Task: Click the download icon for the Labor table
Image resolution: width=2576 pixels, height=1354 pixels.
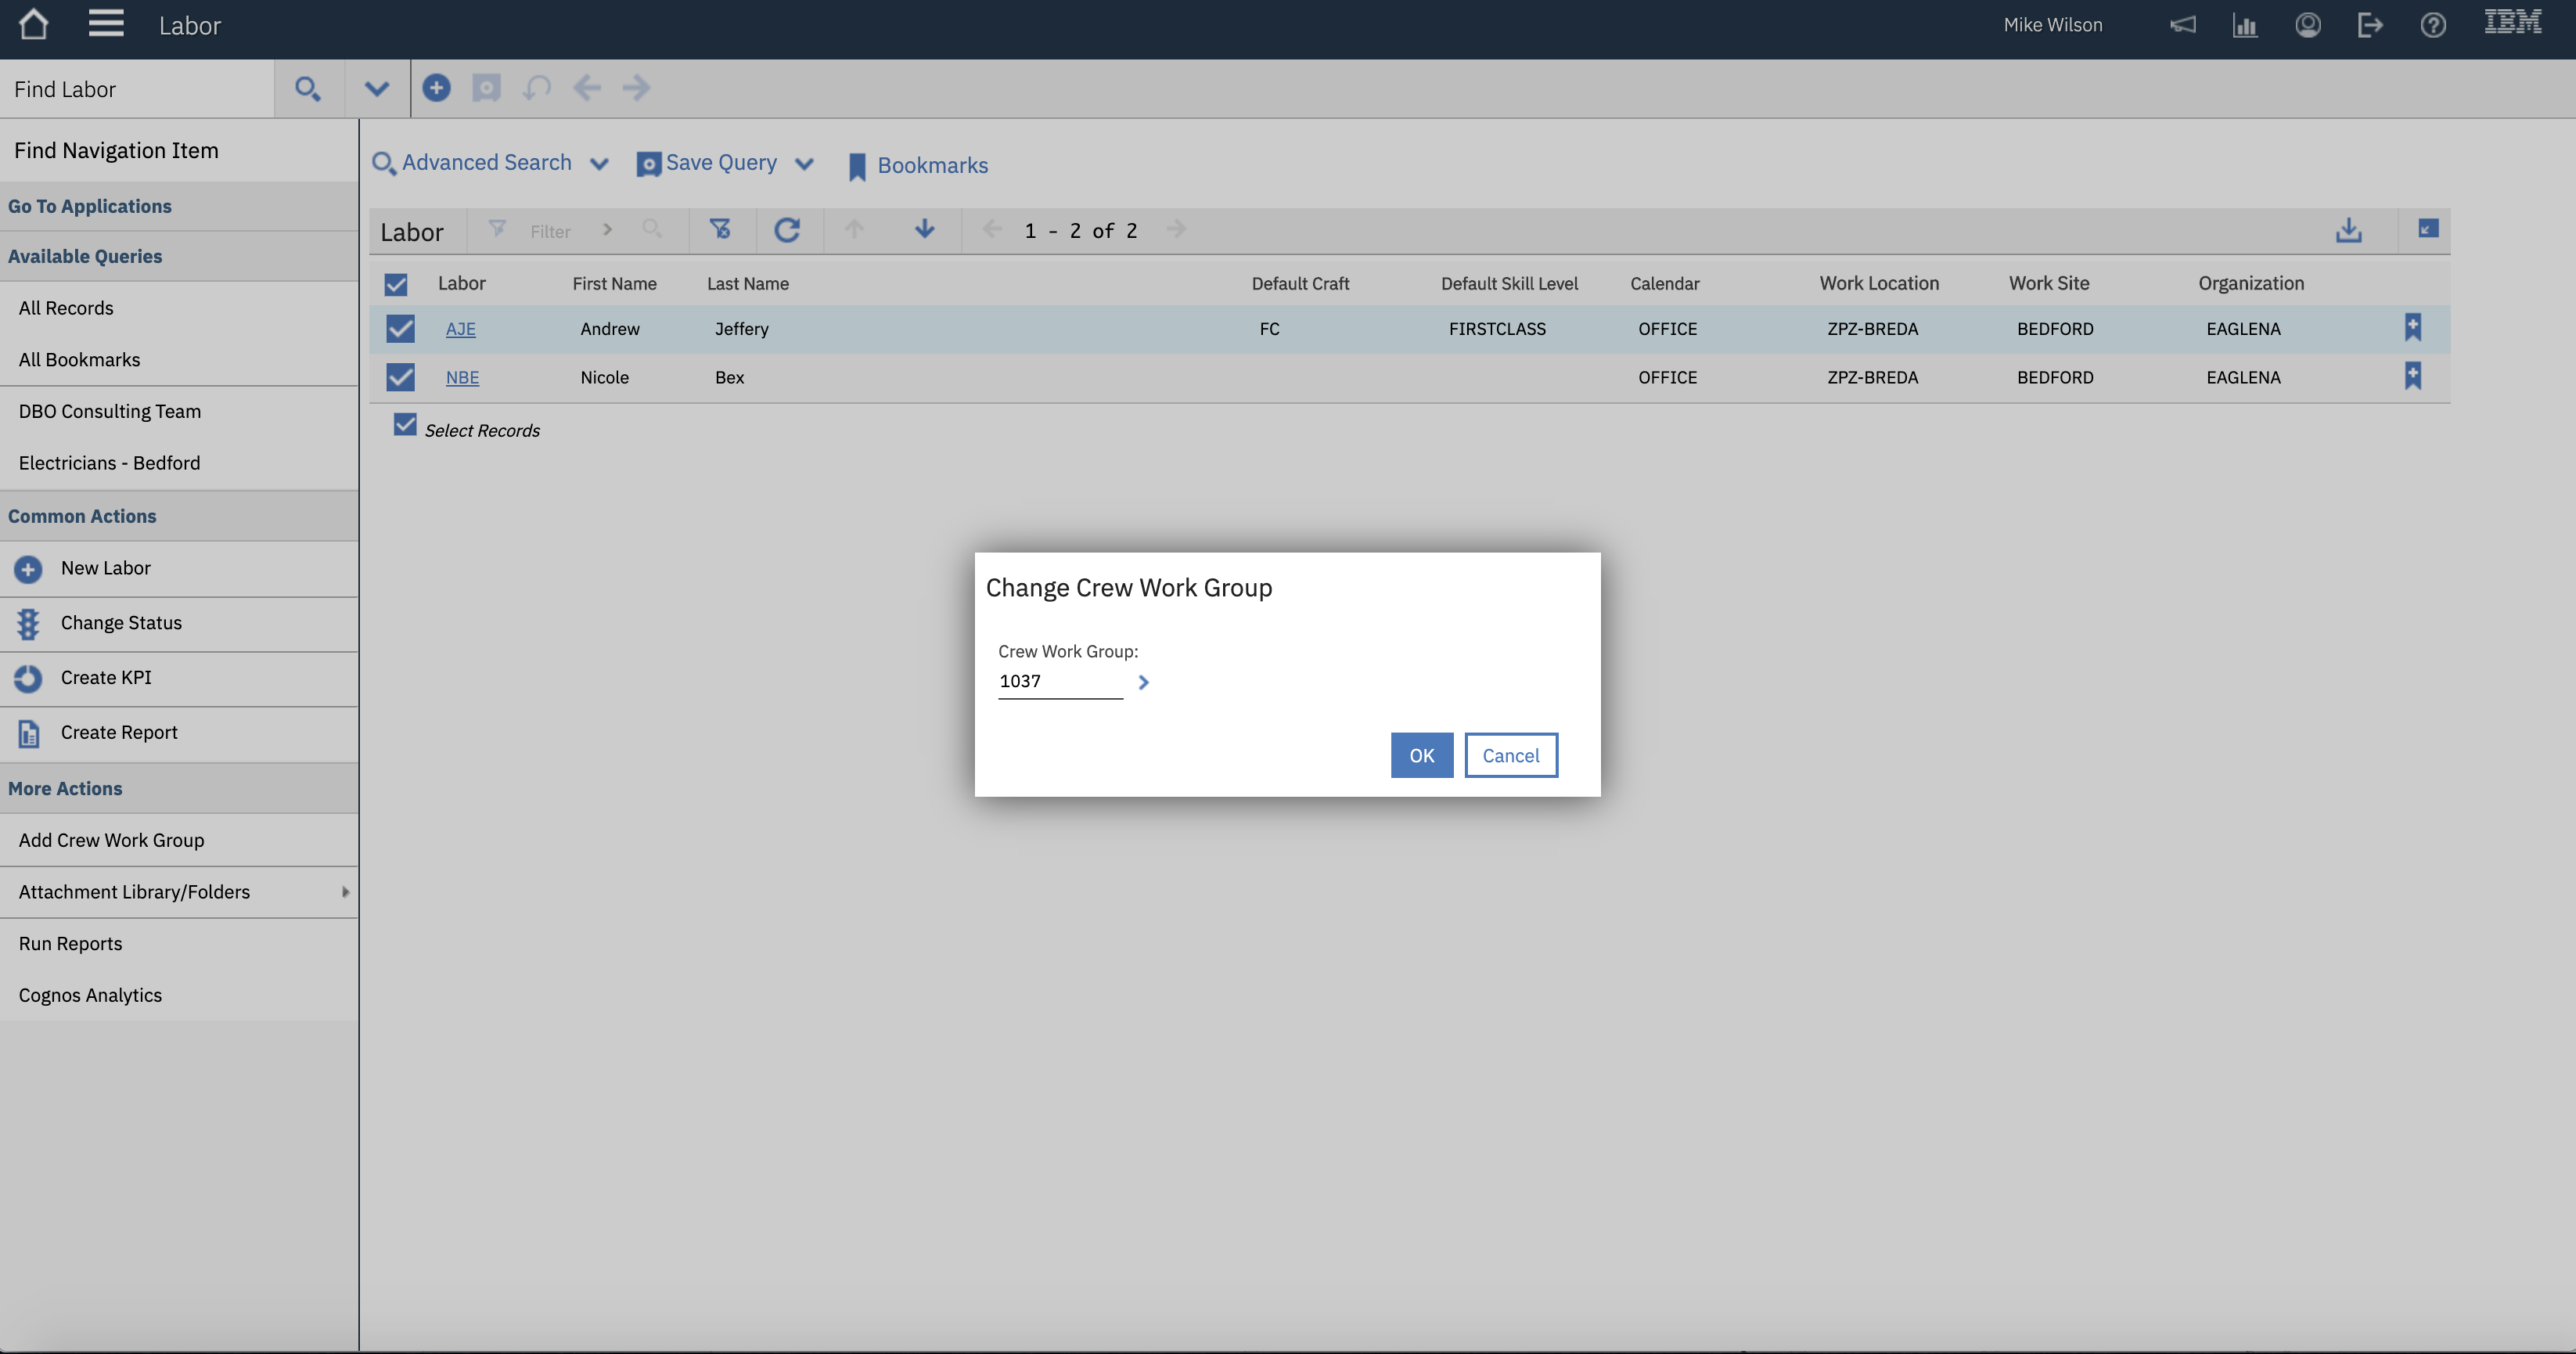Action: 2348,231
